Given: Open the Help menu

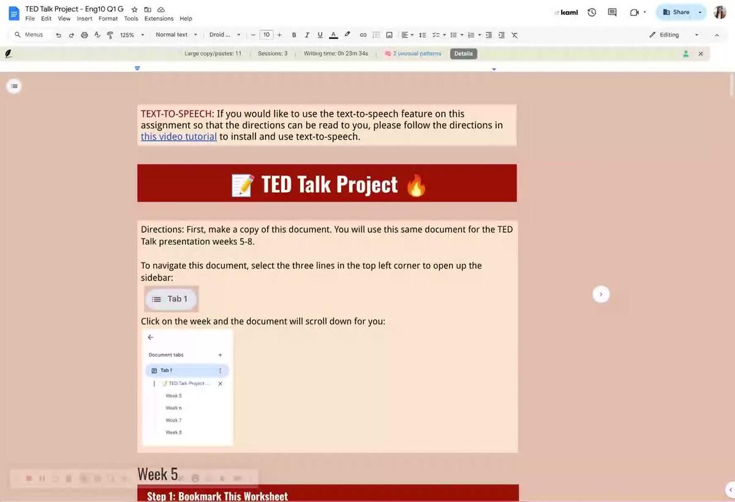Looking at the screenshot, I should pyautogui.click(x=186, y=19).
